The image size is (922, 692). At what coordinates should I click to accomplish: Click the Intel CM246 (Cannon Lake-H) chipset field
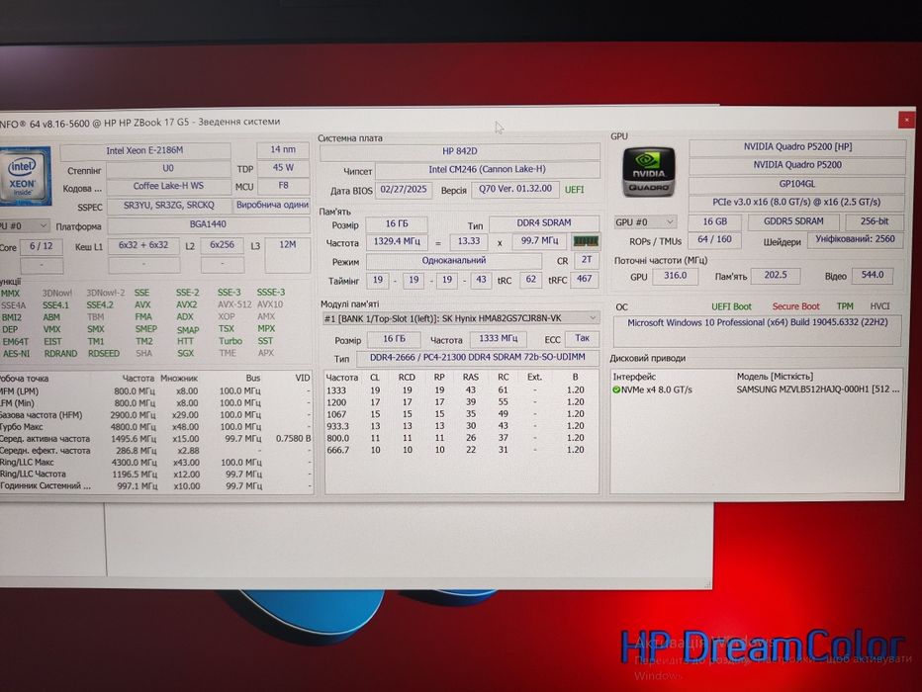[x=487, y=170]
